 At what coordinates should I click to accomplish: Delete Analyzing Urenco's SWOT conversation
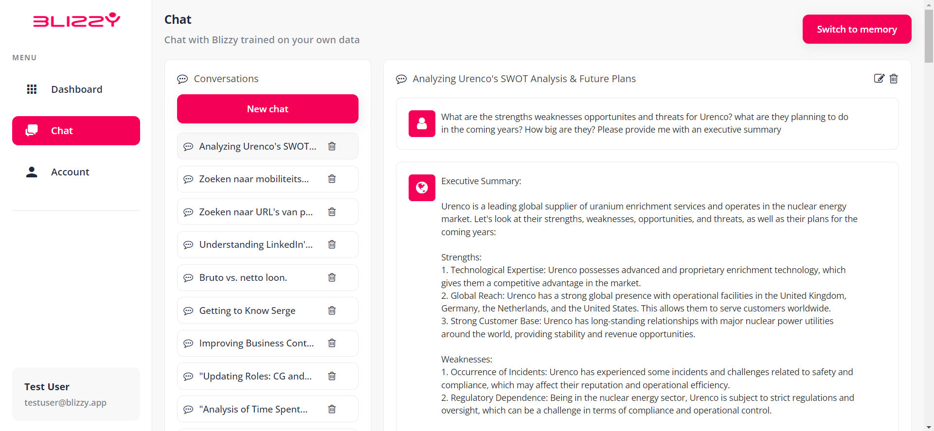[332, 146]
